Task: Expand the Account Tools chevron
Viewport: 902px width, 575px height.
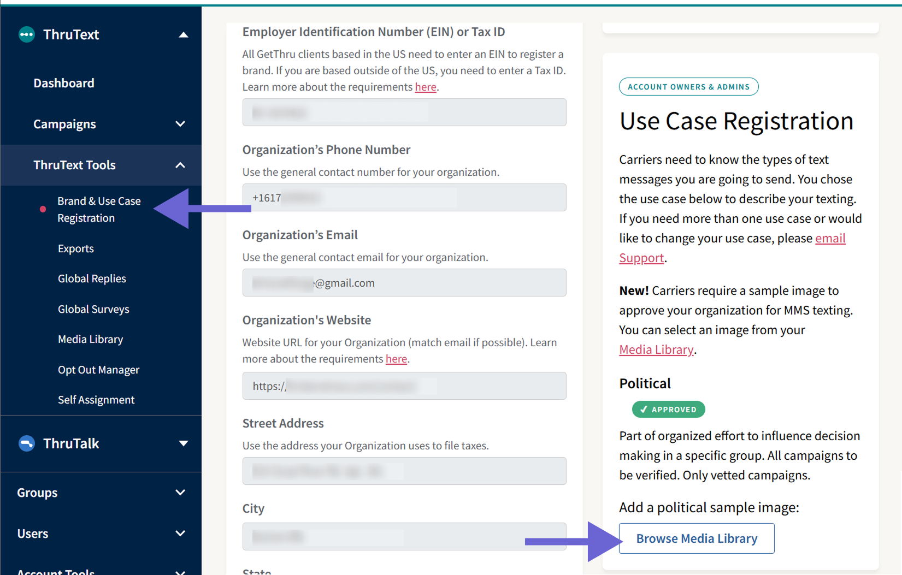Action: click(180, 572)
